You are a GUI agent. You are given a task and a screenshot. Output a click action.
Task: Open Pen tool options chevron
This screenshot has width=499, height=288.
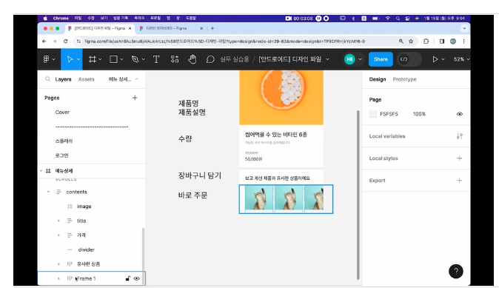click(143, 59)
